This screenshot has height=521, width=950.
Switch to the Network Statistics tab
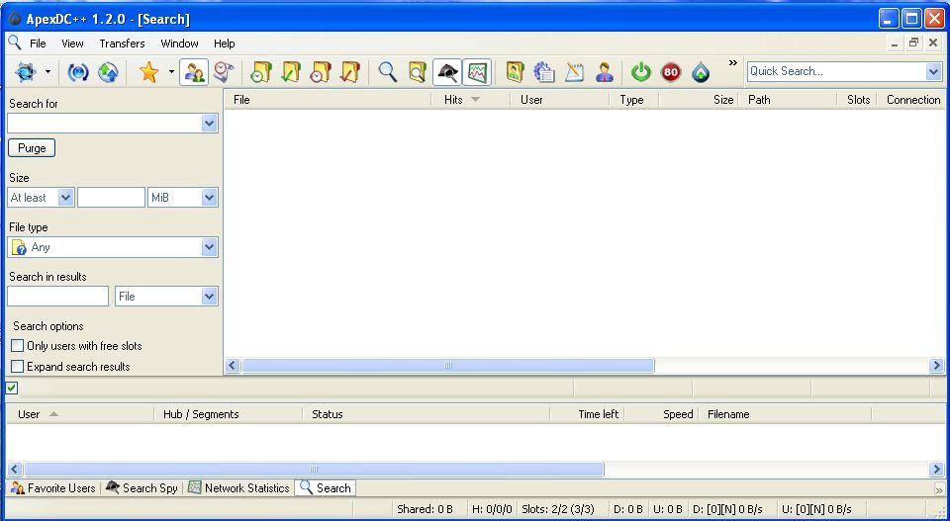(x=238, y=487)
